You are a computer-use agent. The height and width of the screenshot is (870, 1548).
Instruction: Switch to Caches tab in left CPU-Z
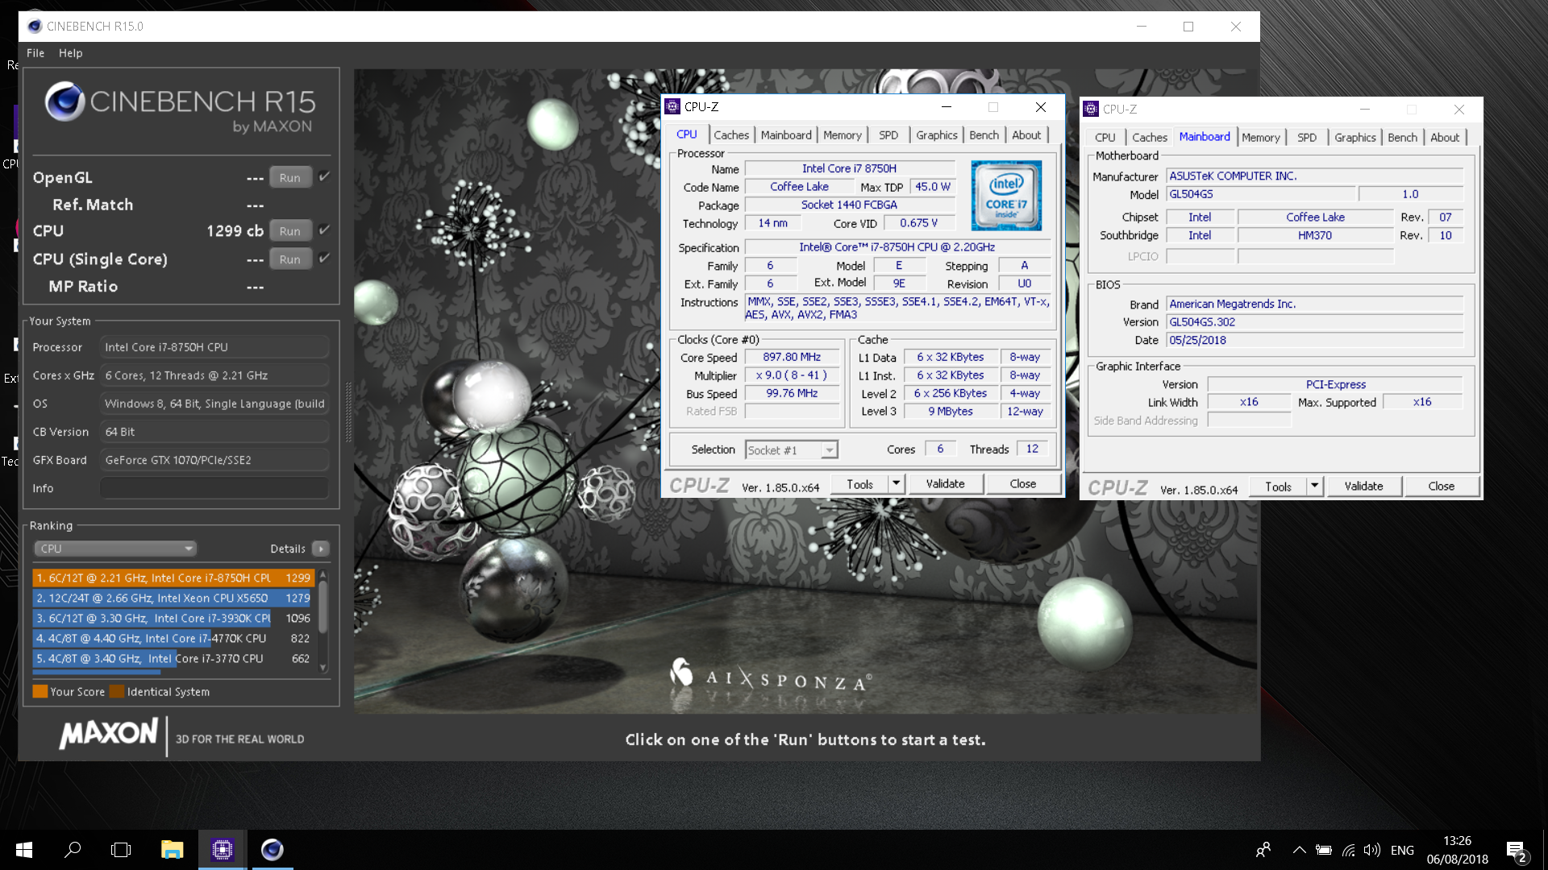(731, 135)
